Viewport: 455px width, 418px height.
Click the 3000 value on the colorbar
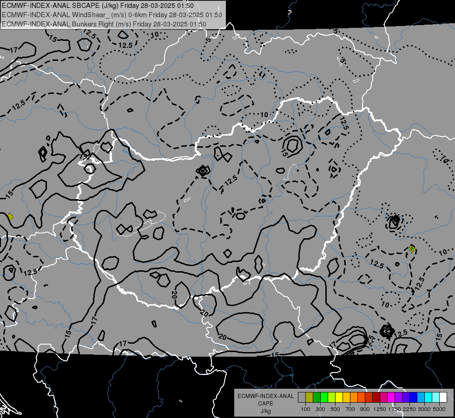pyautogui.click(x=424, y=409)
